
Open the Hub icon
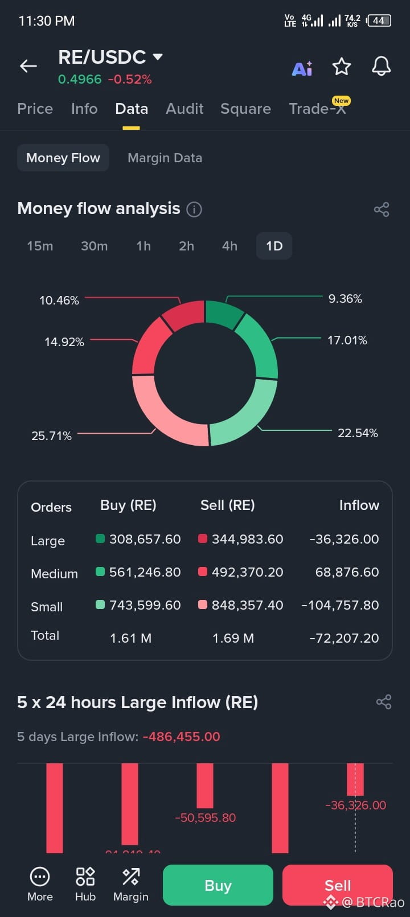85,885
